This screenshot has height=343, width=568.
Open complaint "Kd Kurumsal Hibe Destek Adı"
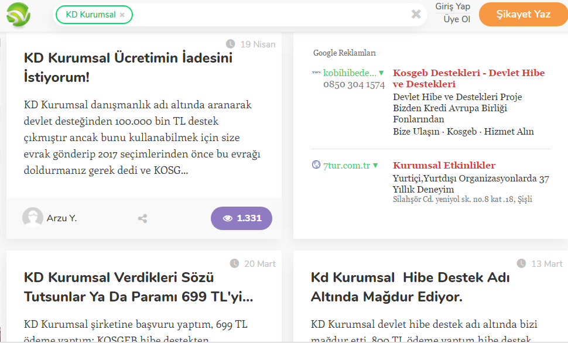point(410,287)
